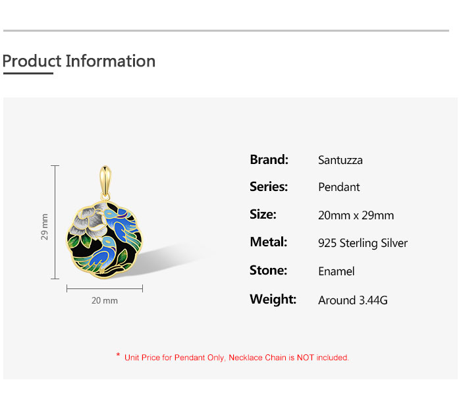Image resolution: width=461 pixels, height=405 pixels.
Task: Click the Brand: label
Action: point(269,159)
